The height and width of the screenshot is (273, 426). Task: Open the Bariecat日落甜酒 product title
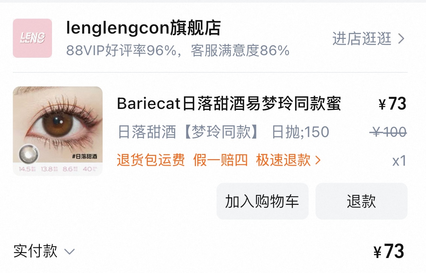(229, 104)
